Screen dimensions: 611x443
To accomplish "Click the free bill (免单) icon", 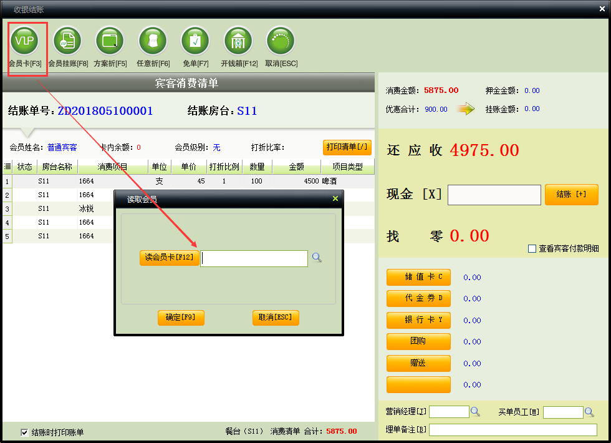I will click(195, 41).
